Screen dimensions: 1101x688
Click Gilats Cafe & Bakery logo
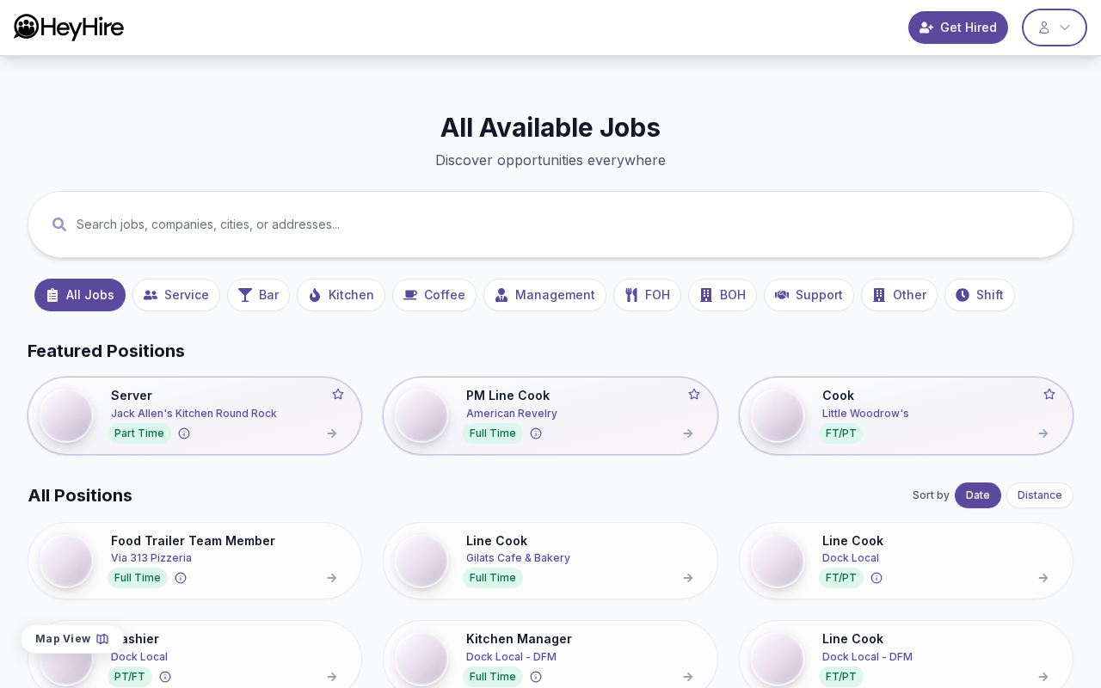421,561
